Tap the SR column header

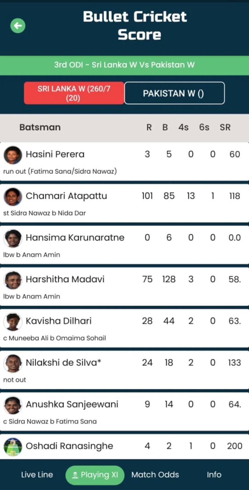tap(225, 127)
